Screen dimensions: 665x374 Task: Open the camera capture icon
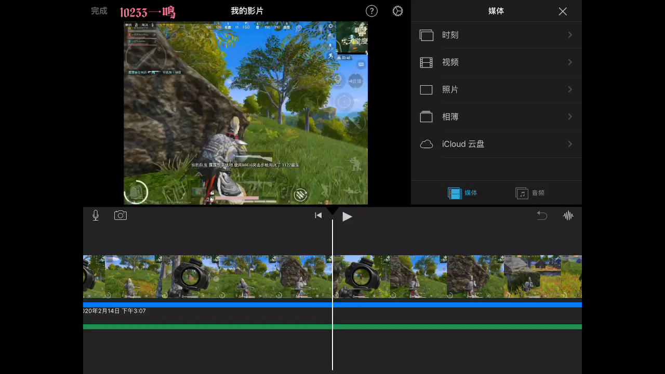pos(121,215)
